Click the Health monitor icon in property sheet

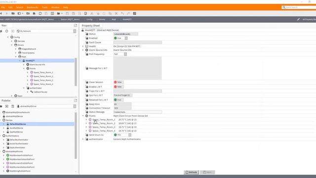(x=87, y=46)
